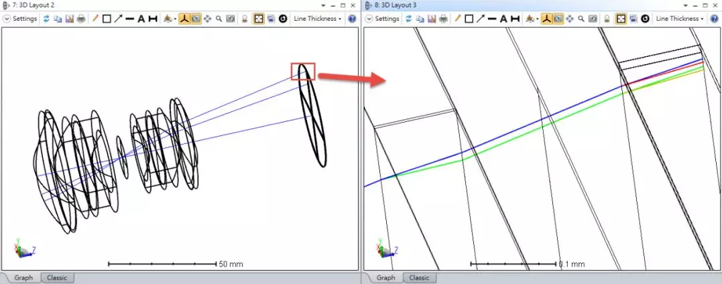Toggle rotate mode in 3D Layout 3

click(x=558, y=19)
